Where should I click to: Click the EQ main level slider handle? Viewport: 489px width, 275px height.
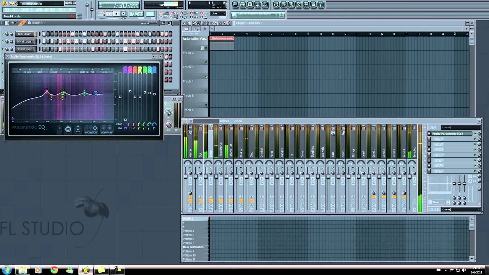tap(120, 97)
